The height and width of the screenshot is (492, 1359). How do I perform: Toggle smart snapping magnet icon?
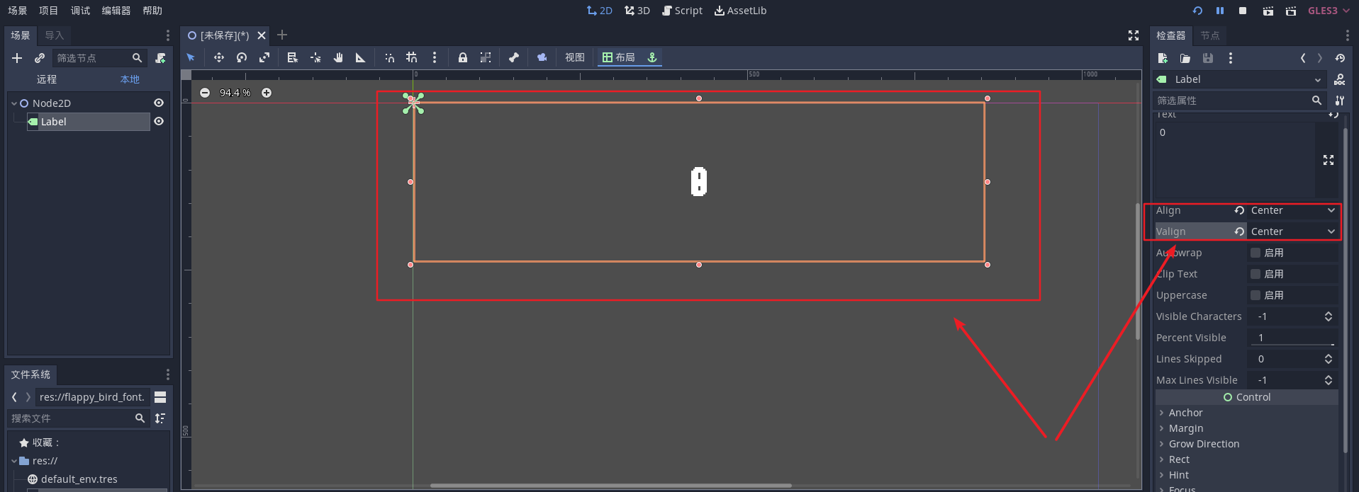click(389, 57)
